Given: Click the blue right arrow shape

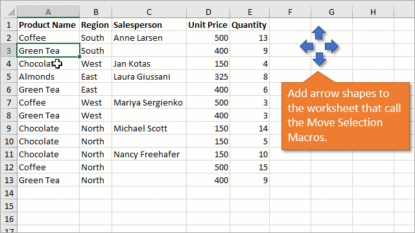Looking at the screenshot, I should (x=331, y=46).
